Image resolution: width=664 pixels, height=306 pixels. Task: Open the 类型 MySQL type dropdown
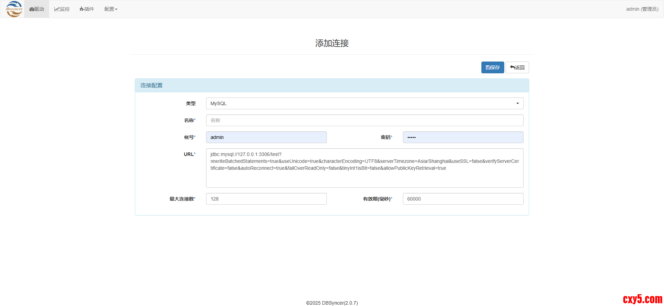(x=365, y=103)
